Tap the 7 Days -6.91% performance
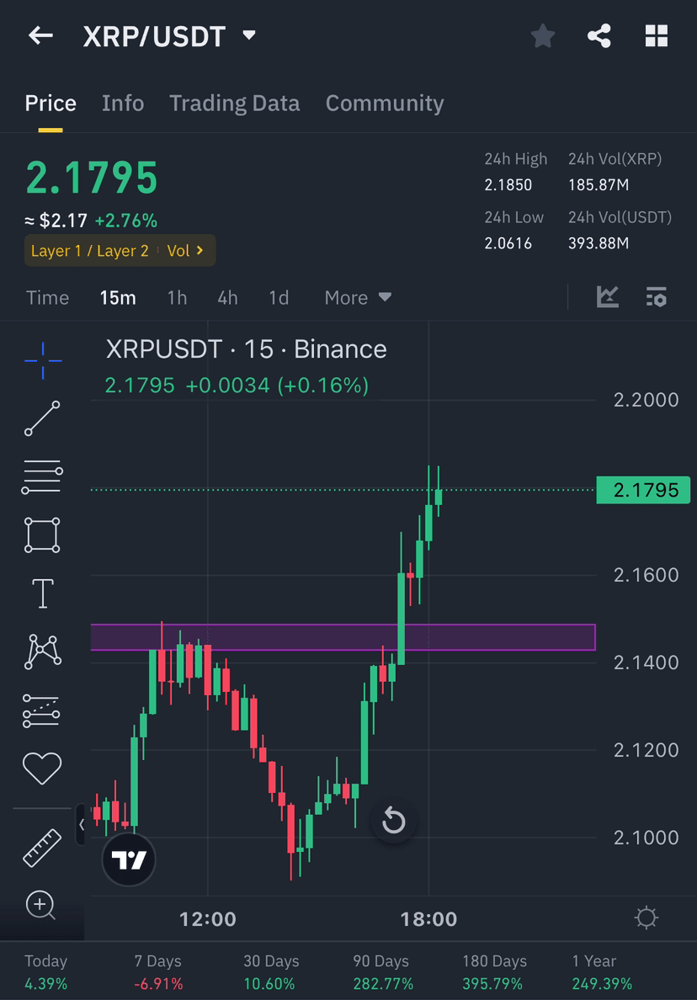Image resolution: width=697 pixels, height=1000 pixels. tap(158, 972)
